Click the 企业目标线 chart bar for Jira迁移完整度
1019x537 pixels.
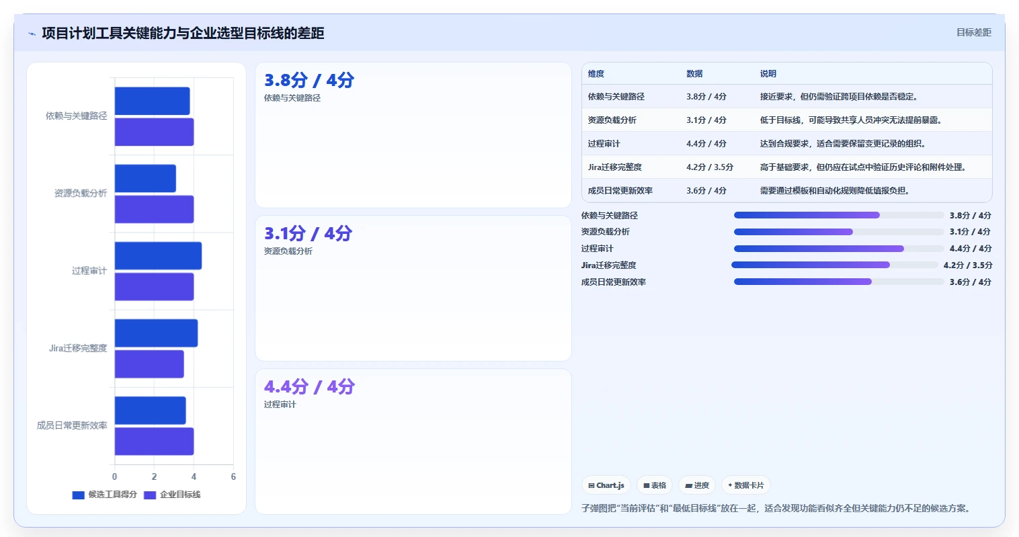tap(149, 364)
